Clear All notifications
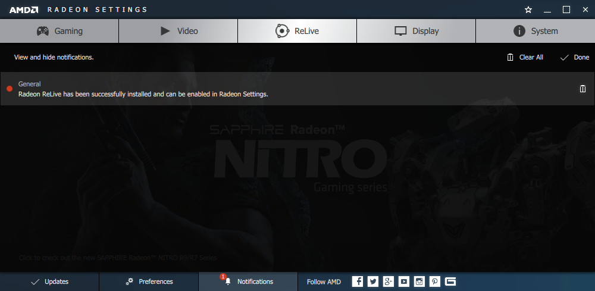The image size is (595, 291). (x=525, y=57)
